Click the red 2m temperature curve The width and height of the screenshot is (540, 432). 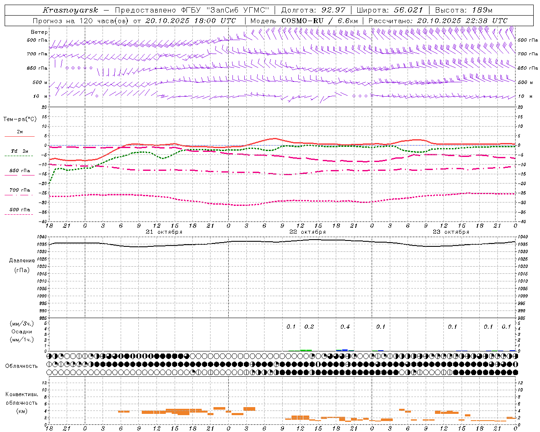point(274,139)
